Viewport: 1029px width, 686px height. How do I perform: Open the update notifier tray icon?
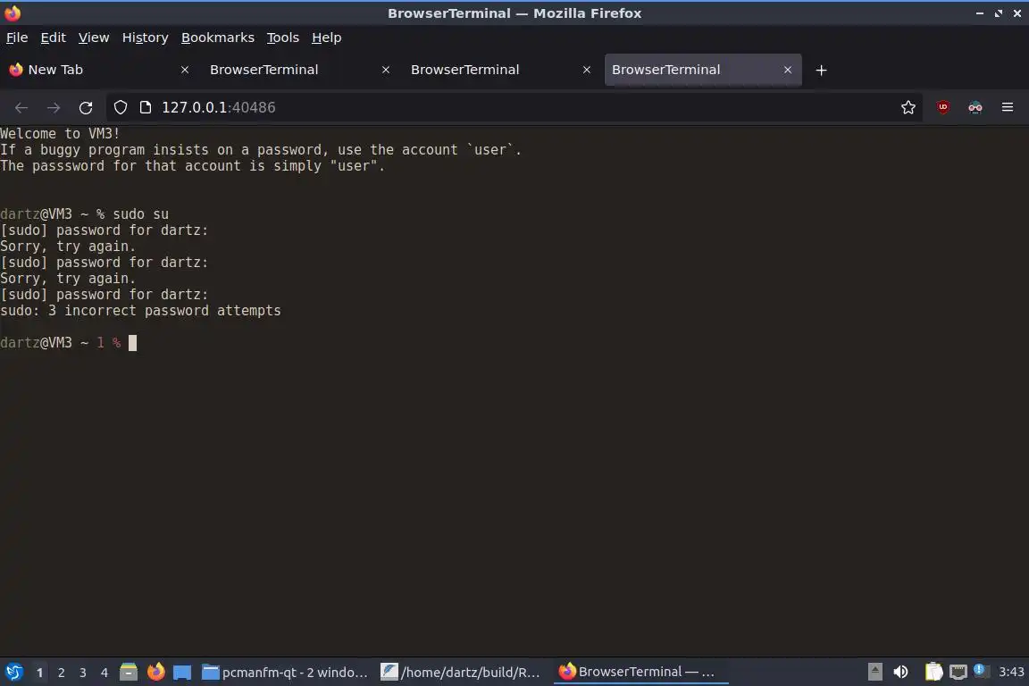[980, 671]
